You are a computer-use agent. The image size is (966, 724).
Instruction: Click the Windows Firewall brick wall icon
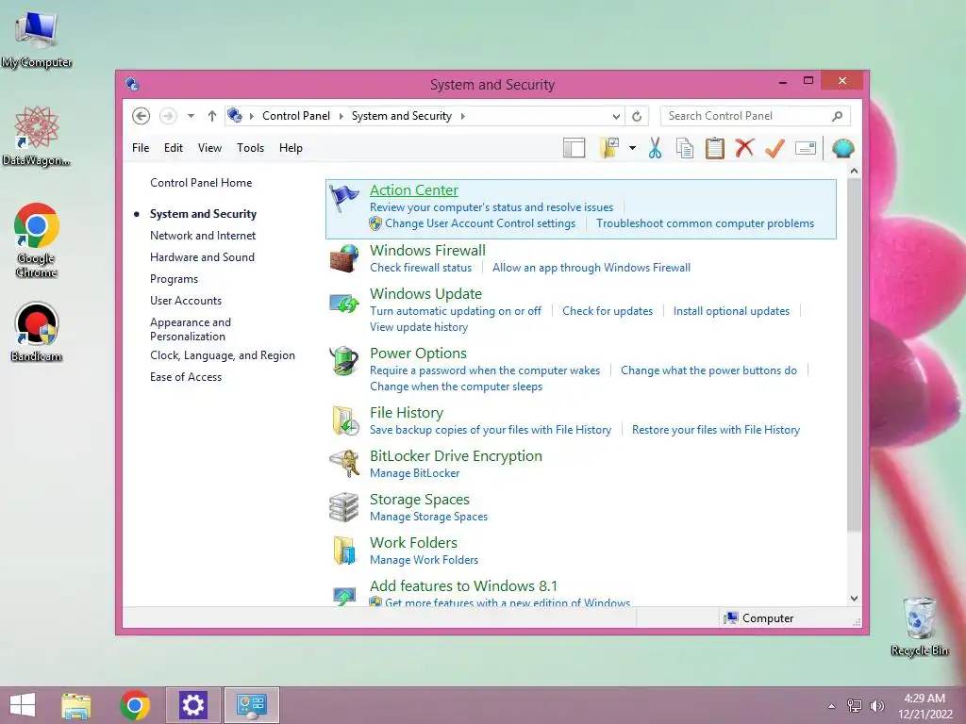pyautogui.click(x=343, y=258)
